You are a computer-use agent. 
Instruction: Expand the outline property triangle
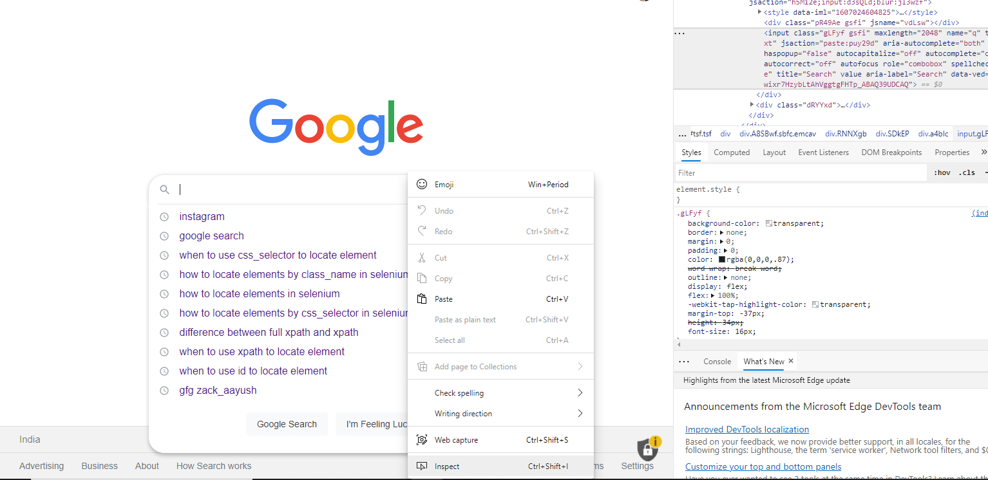click(725, 277)
